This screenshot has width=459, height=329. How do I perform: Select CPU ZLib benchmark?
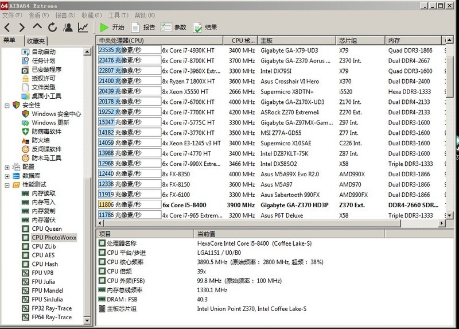click(39, 246)
